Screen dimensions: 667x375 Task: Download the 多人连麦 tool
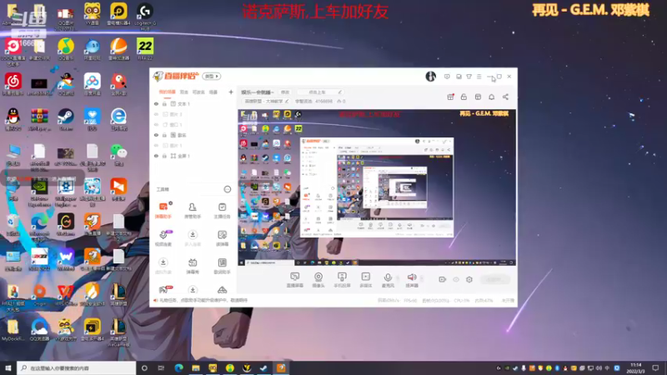tap(193, 238)
